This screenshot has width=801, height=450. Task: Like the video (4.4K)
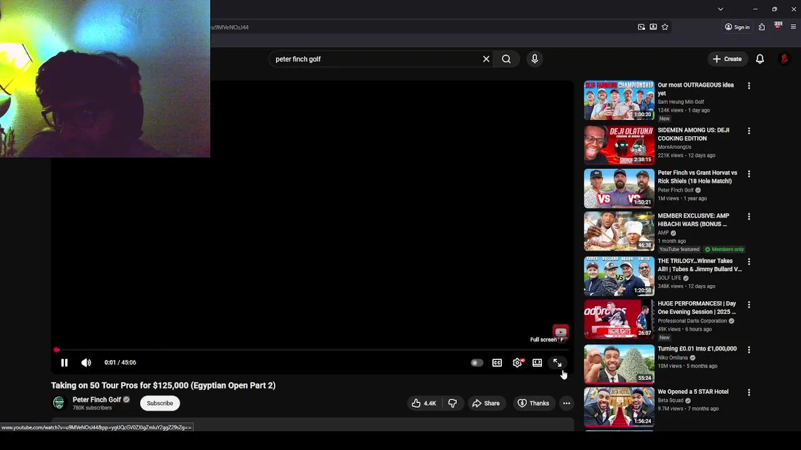pos(424,403)
